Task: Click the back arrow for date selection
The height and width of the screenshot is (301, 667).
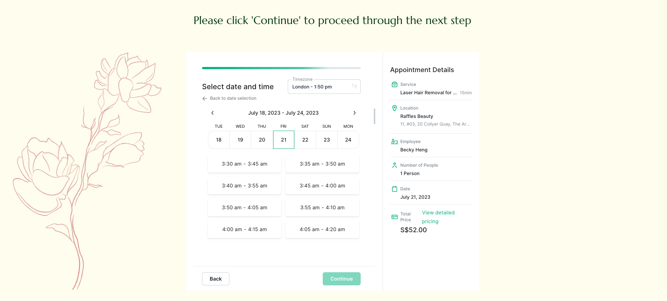Action: click(204, 98)
